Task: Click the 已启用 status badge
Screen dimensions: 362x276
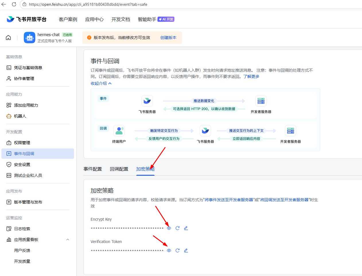Action: coord(67,35)
